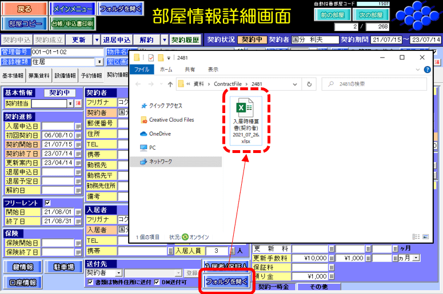
Task: Click the calendar icon beside 契約開始日
Action: (x=78, y=144)
